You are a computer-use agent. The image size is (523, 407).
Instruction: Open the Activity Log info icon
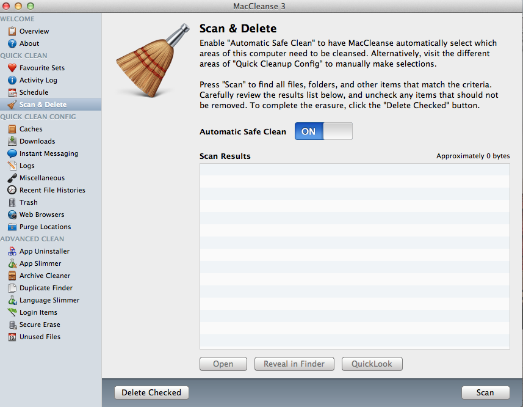12,80
